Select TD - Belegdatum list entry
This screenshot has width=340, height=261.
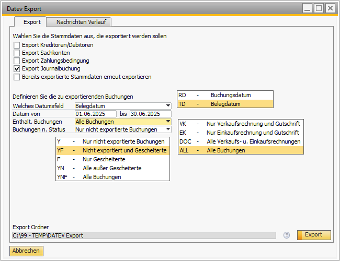225,104
